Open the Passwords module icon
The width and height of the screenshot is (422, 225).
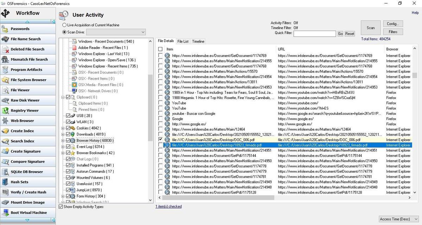pyautogui.click(x=5, y=29)
